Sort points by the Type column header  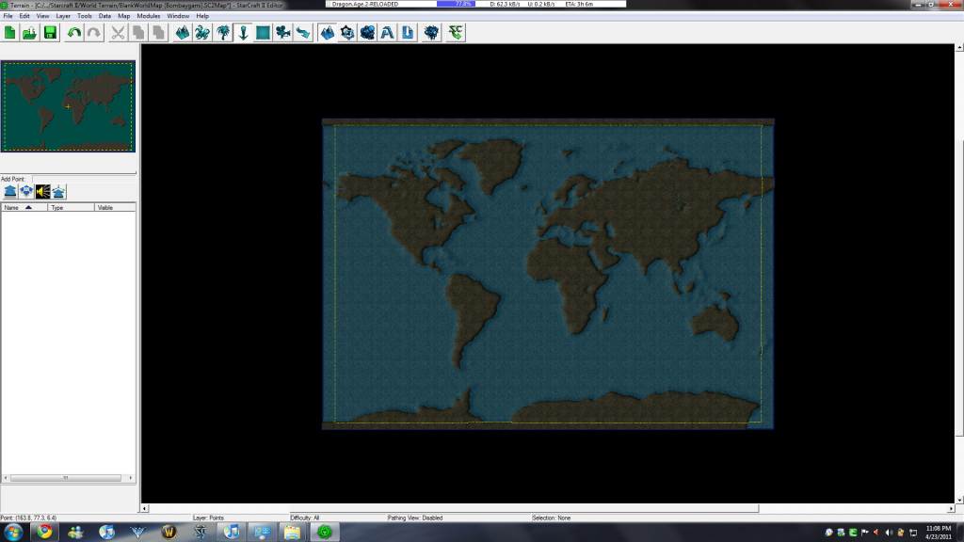(x=72, y=208)
